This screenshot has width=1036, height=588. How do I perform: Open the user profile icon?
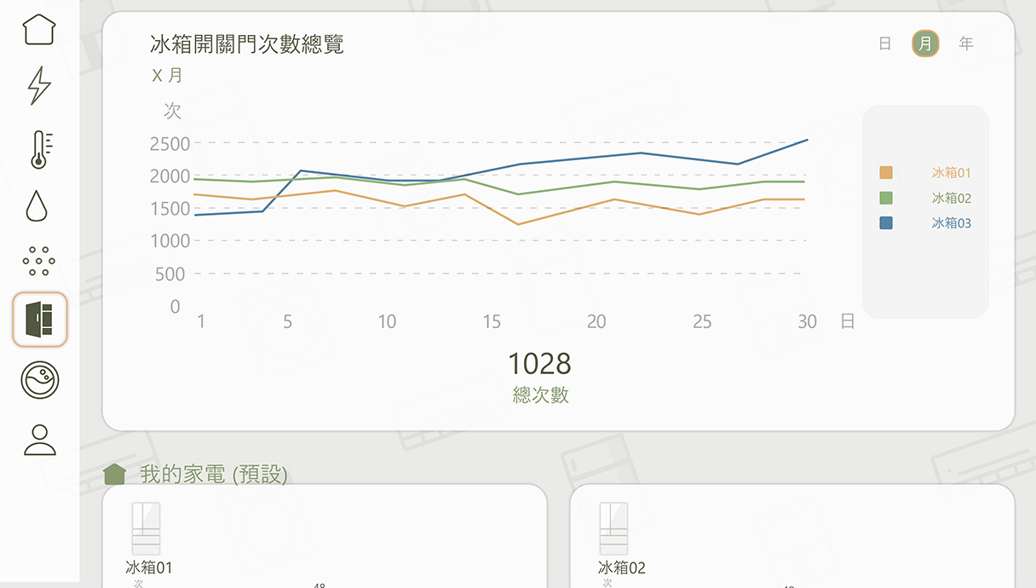tap(39, 440)
